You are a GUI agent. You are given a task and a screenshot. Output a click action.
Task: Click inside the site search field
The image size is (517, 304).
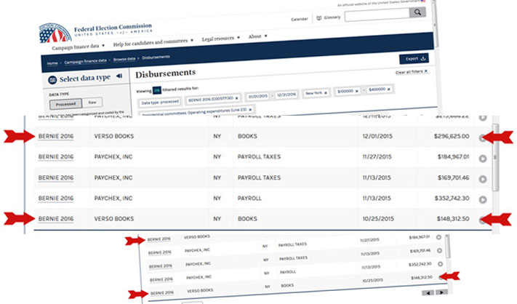pos(377,15)
